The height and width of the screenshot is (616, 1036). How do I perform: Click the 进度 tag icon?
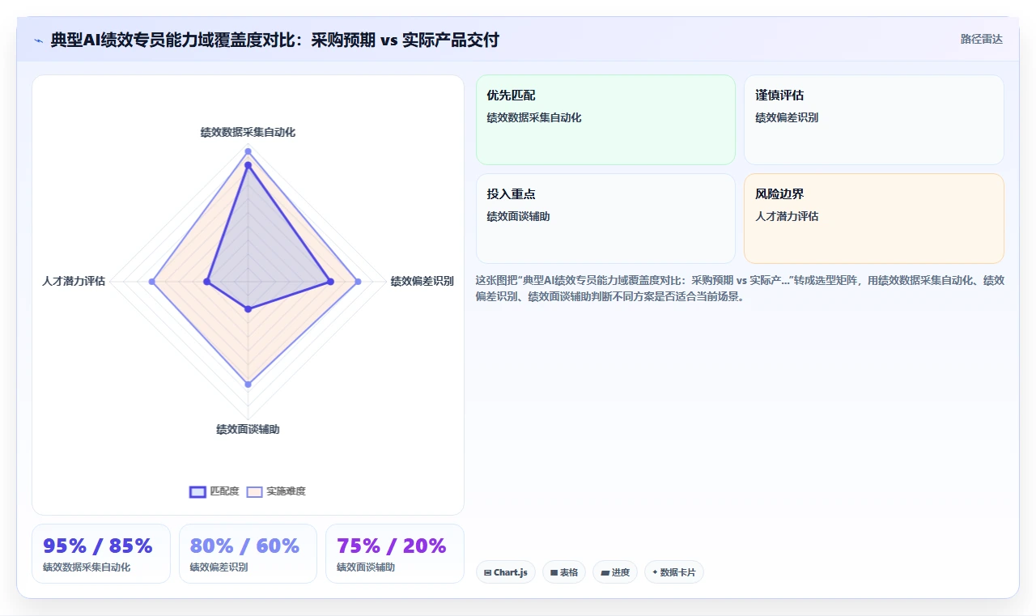tap(605, 572)
